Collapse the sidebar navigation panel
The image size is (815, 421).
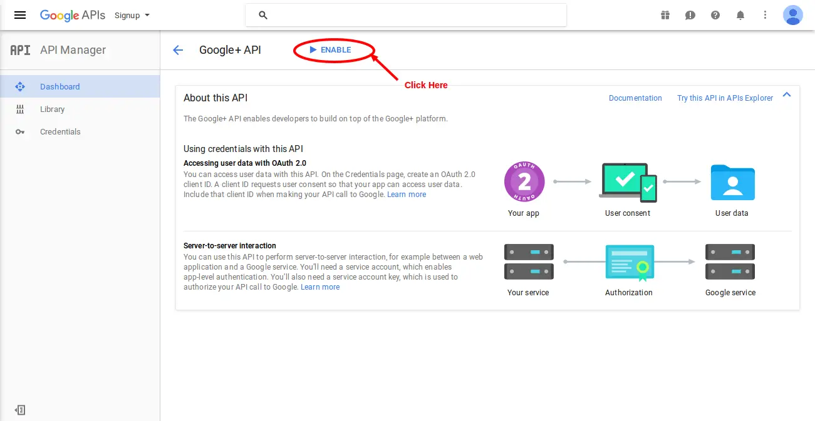point(20,410)
